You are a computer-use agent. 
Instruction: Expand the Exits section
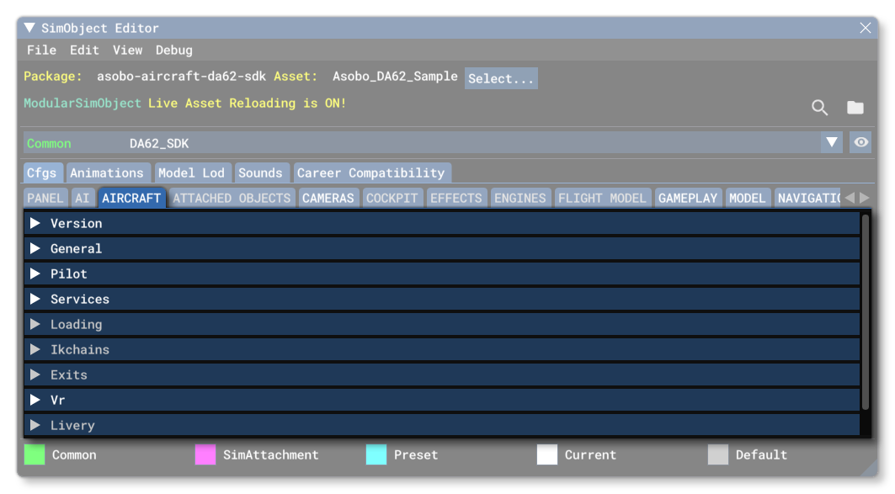pos(36,374)
